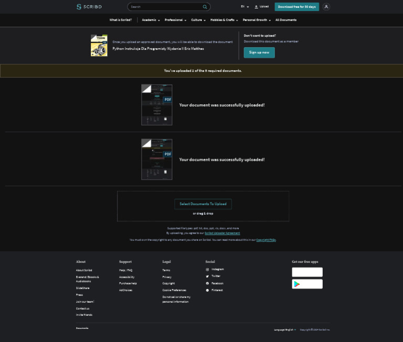The image size is (403, 342).
Task: Expand the Personal Growth category menu
Action: (x=257, y=20)
